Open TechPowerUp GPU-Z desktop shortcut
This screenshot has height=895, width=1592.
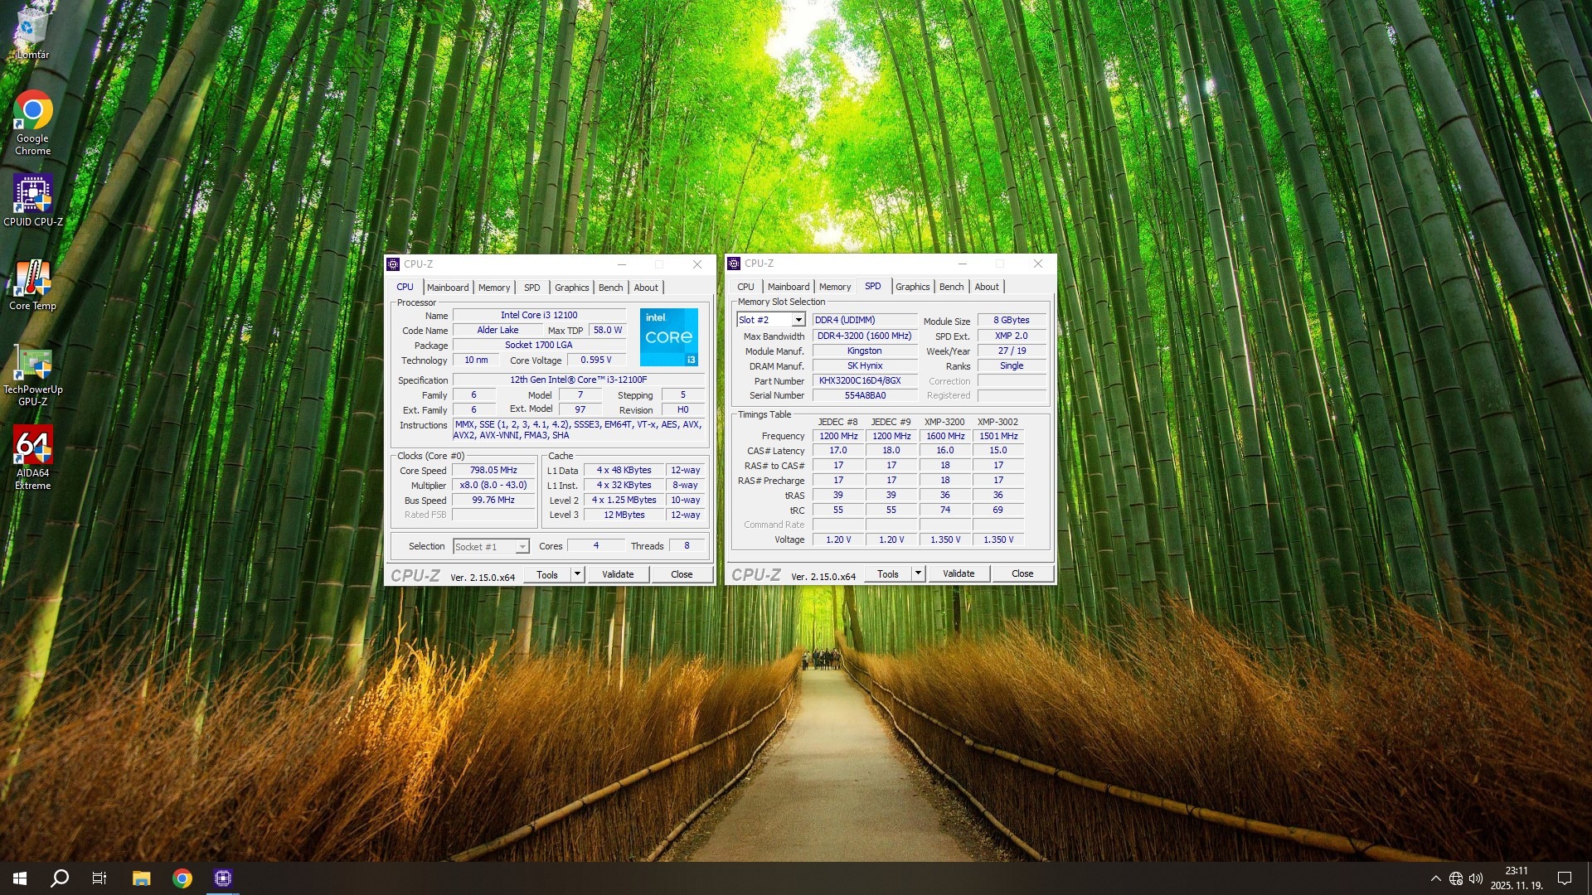pyautogui.click(x=32, y=363)
